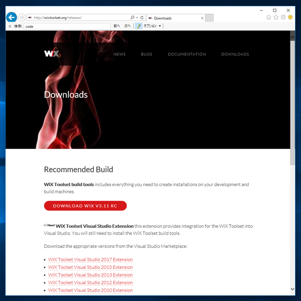Image resolution: width=301 pixels, height=301 pixels.
Task: Click the Recommended Build heading
Action: pyautogui.click(x=79, y=170)
